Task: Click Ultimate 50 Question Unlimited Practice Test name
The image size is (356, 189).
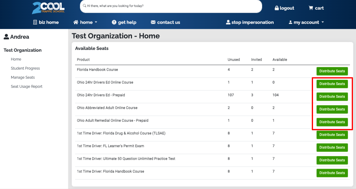Action: (126, 159)
